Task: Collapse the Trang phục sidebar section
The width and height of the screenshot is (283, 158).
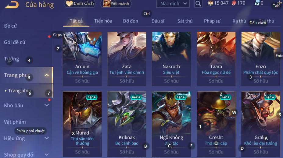Action: coord(47,75)
